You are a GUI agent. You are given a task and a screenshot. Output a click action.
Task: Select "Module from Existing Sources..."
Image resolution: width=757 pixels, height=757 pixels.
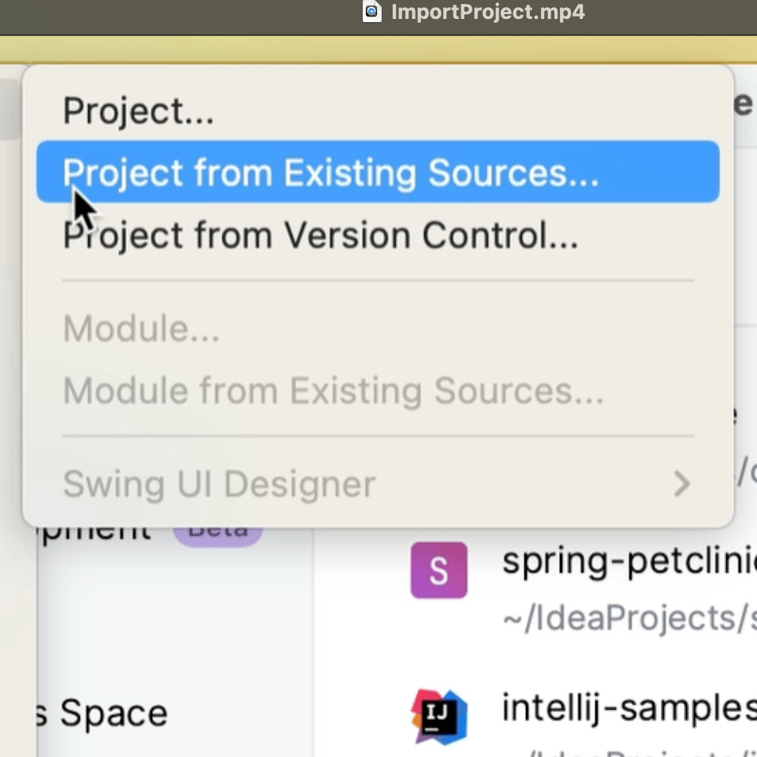tap(334, 390)
